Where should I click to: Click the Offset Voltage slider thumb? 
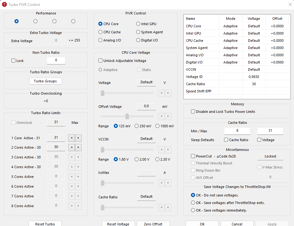[x=127, y=116]
